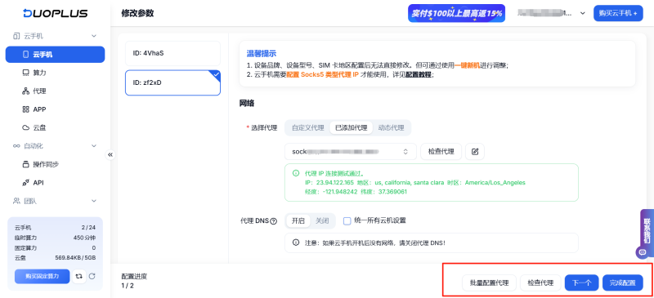The height and width of the screenshot is (298, 654).
Task: Click the swap arrows icon beside 购买固定算力
Action: pyautogui.click(x=78, y=276)
